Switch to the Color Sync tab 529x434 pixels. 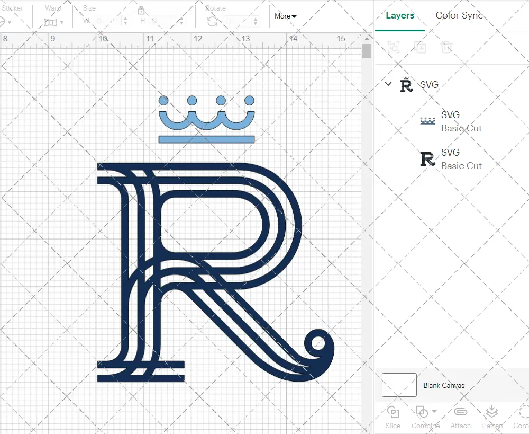click(459, 15)
